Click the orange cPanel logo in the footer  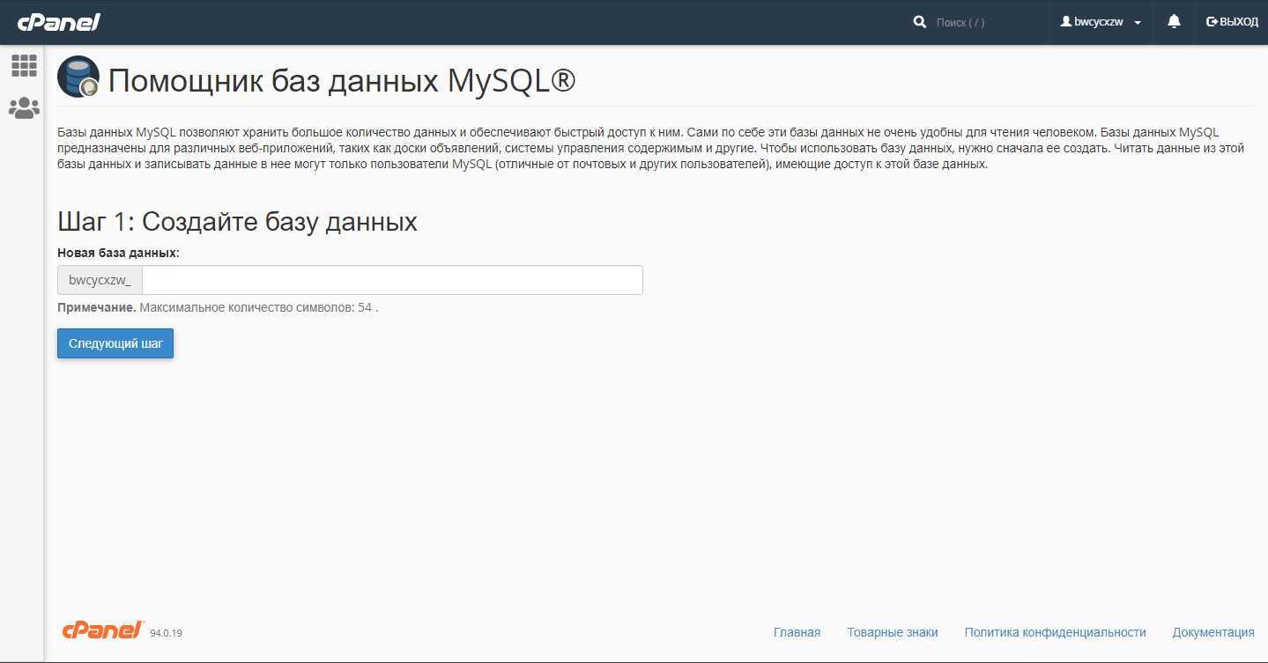[102, 630]
